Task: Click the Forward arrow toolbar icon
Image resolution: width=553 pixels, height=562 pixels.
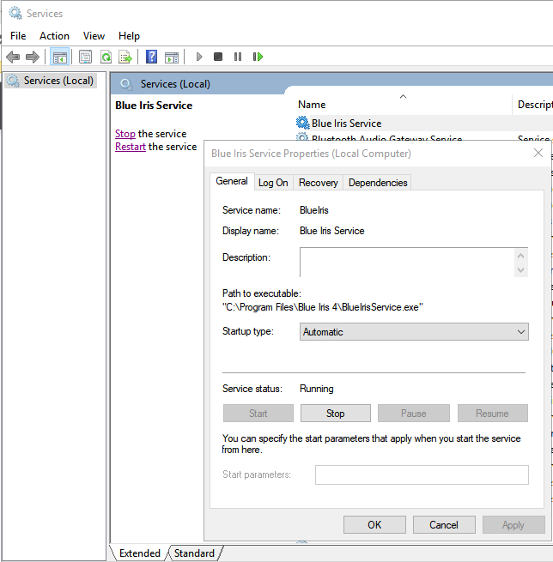Action: [33, 57]
